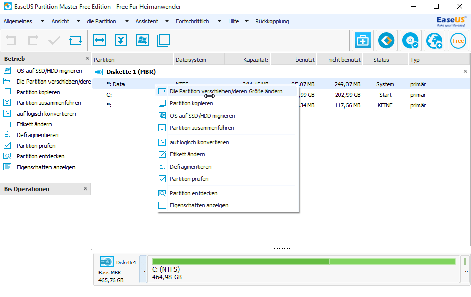Click the Undo arrow in toolbar
This screenshot has height=297, width=471.
click(x=11, y=40)
